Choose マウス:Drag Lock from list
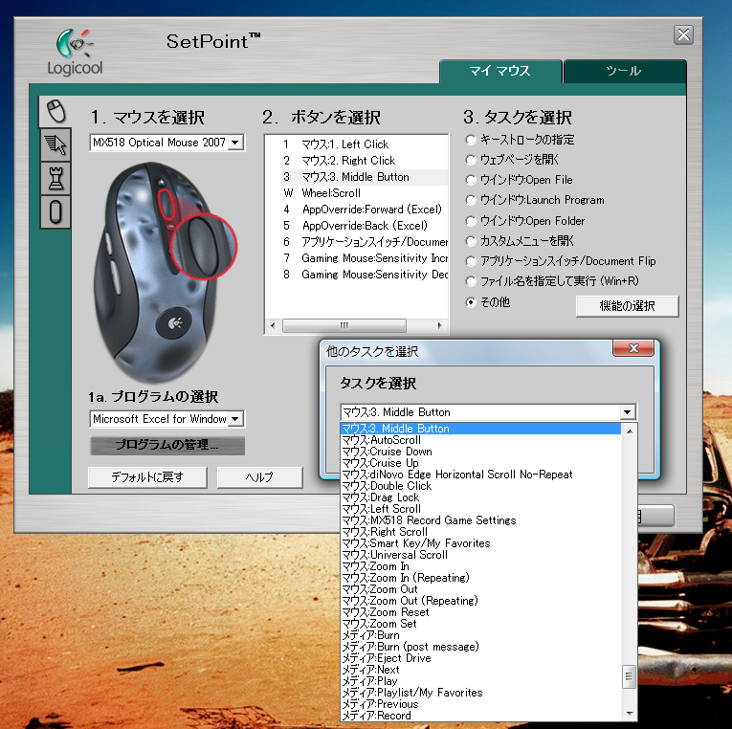This screenshot has height=729, width=732. point(481,497)
